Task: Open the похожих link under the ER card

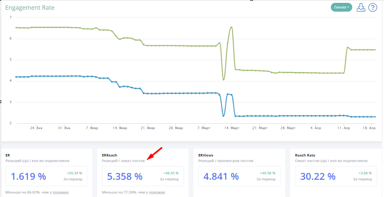Action: point(61,192)
